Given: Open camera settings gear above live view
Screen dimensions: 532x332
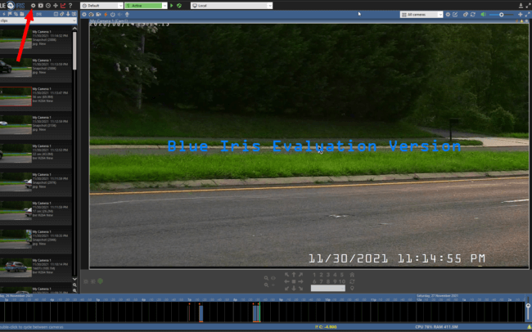Looking at the screenshot, I should 84,14.
